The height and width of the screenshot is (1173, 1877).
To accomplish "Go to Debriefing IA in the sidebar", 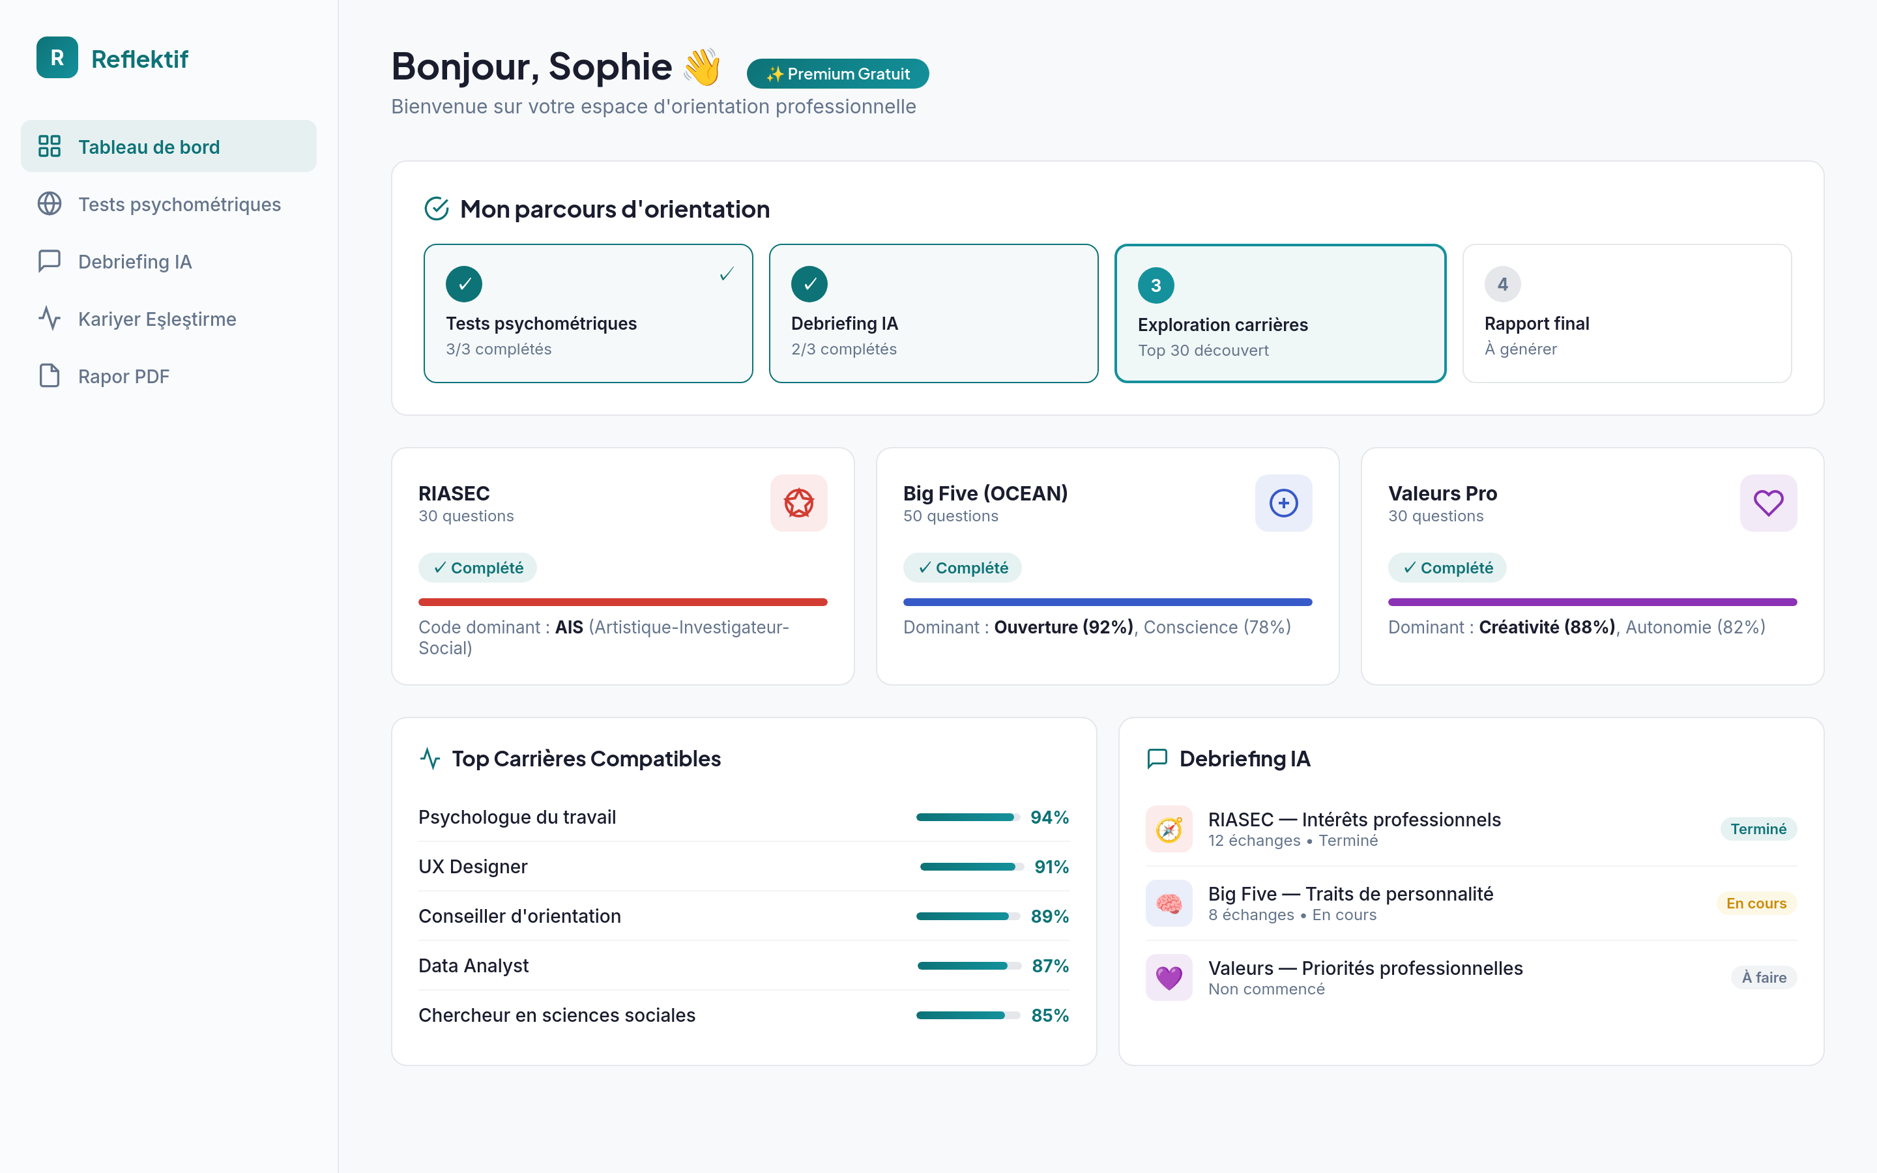I will 134,261.
